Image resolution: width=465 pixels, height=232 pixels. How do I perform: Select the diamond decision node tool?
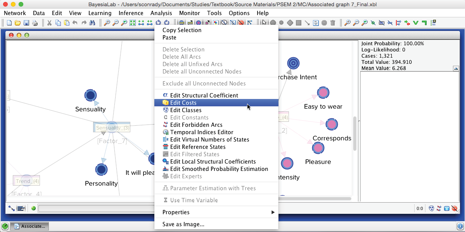tap(290, 23)
